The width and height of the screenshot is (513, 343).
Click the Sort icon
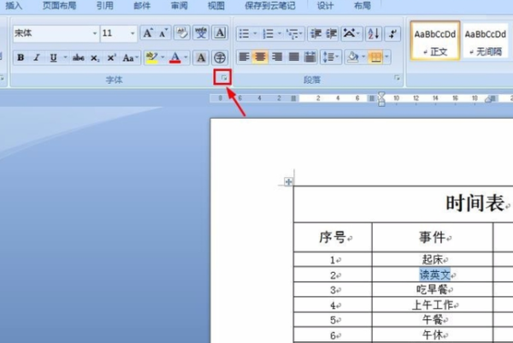(x=374, y=33)
